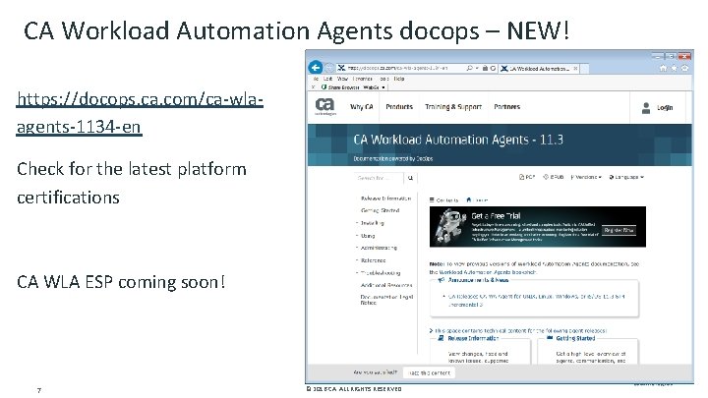The image size is (708, 398).
Task: Open browser tools gear icon
Action: click(685, 68)
